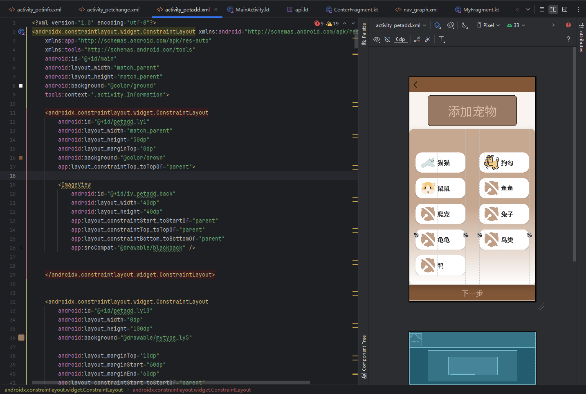Open the red error indicator in designer
The width and height of the screenshot is (586, 394).
pos(568,25)
